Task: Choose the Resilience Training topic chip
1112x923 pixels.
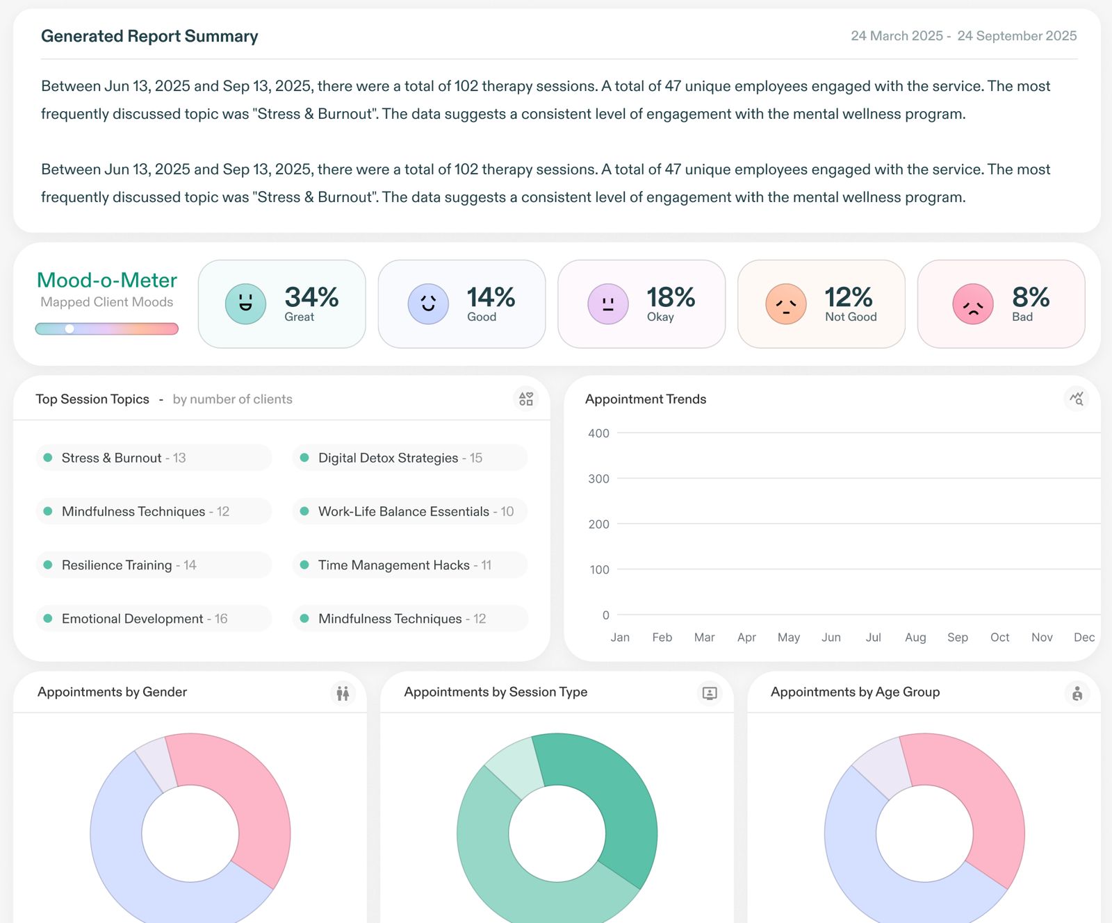Action: (153, 565)
